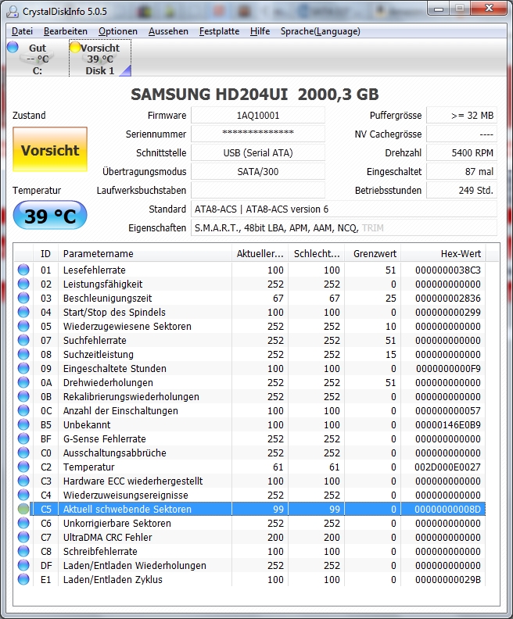The height and width of the screenshot is (619, 513).
Task: Click the Eingeschaltet value 87 mal
Action: click(461, 171)
